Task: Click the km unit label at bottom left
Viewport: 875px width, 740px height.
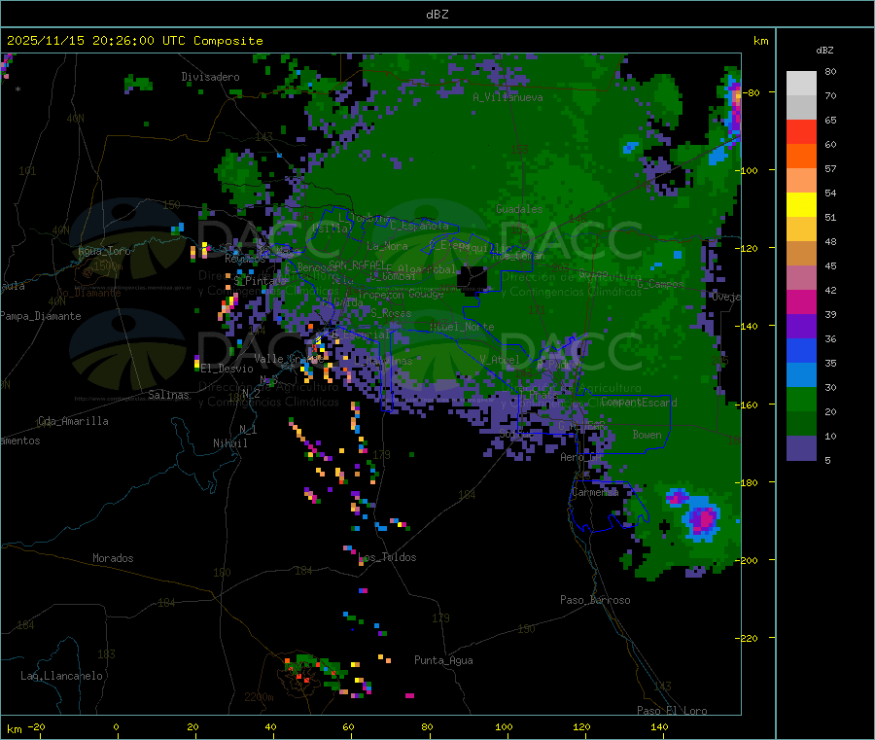Action: (14, 729)
